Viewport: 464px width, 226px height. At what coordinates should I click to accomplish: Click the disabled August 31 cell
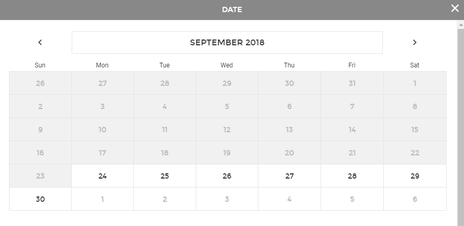tap(352, 83)
